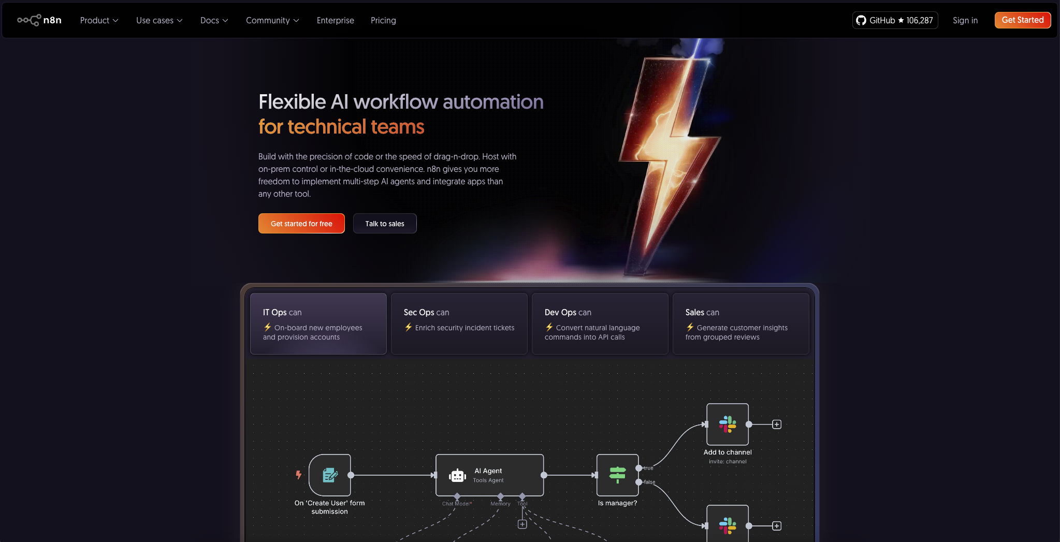The image size is (1060, 542).
Task: Click the Talk to sales button
Action: tap(385, 223)
